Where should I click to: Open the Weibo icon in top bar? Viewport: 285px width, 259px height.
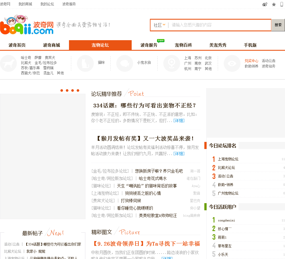point(265,4)
